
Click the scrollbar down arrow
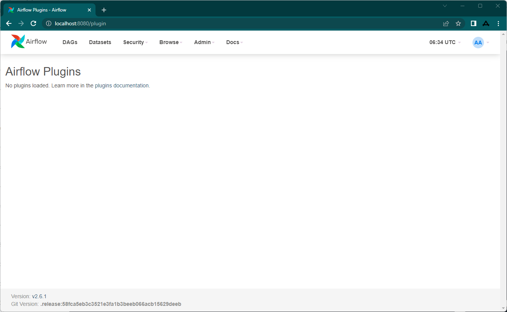point(504,308)
